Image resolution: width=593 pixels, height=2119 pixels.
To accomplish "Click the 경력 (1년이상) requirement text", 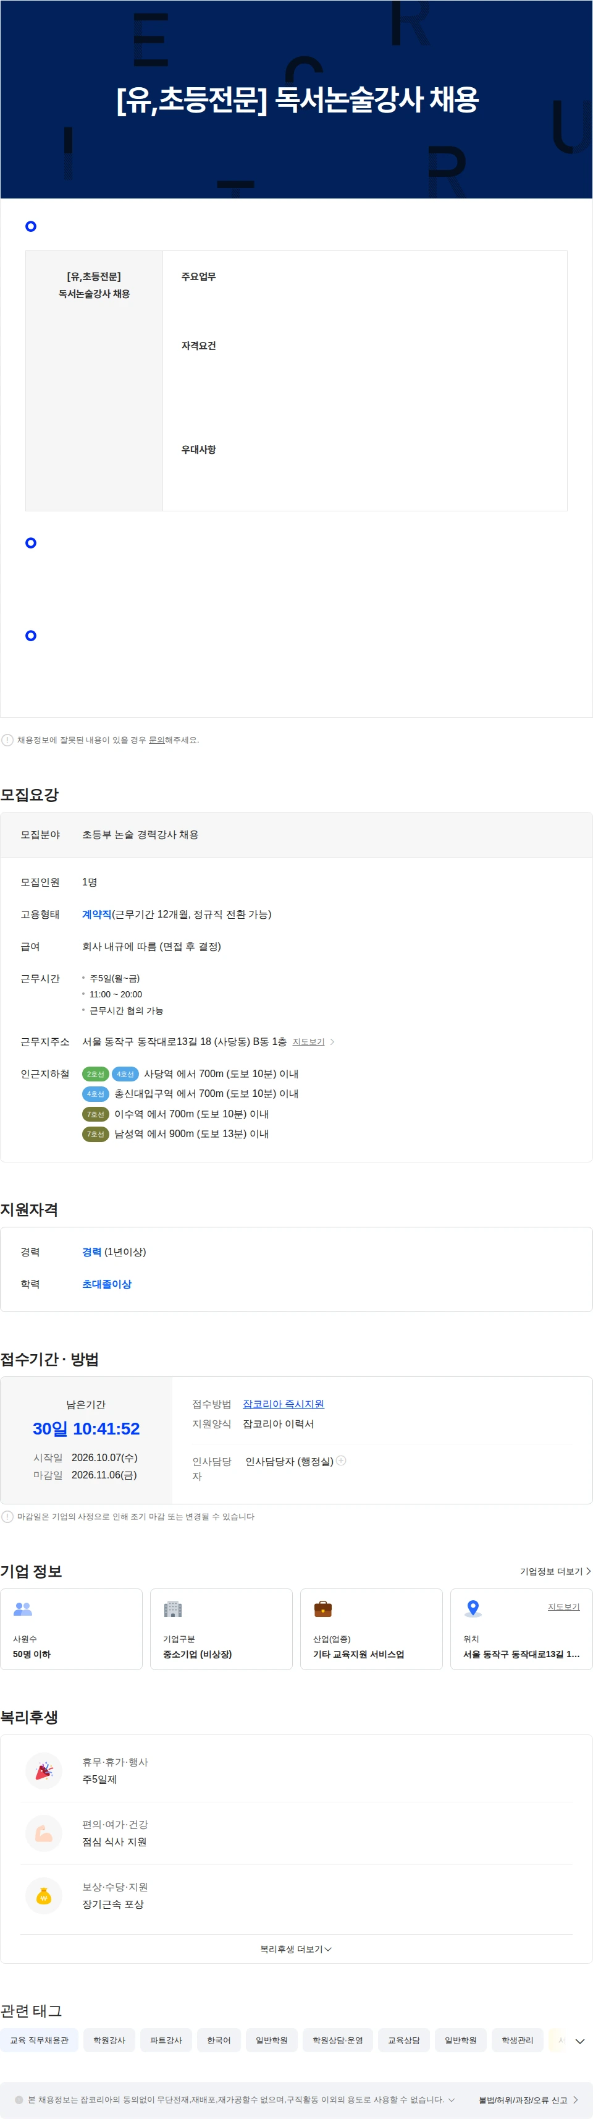I will click(114, 1251).
